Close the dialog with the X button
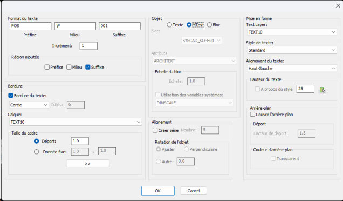This screenshot has height=201, width=343. point(338,6)
